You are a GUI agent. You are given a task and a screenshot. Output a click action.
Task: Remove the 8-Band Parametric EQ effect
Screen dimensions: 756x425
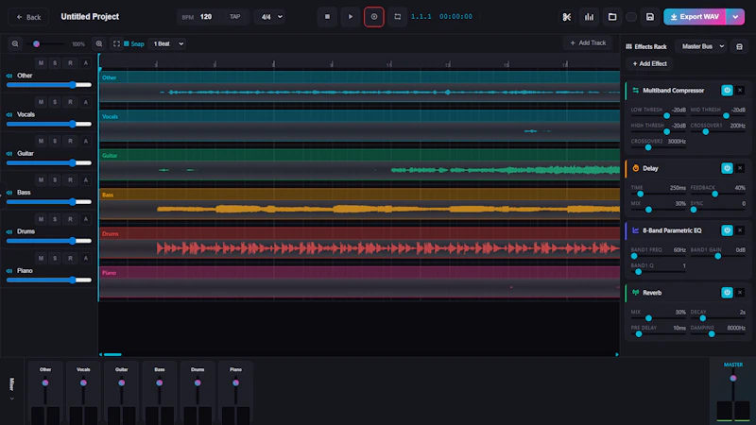(x=740, y=230)
